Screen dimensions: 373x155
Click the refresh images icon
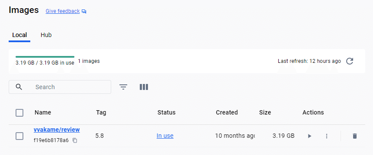click(350, 61)
